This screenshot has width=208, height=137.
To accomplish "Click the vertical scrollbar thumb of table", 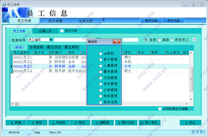I will 191,79.
